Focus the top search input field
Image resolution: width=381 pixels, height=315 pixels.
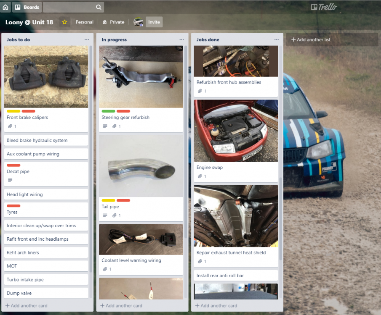coord(73,7)
